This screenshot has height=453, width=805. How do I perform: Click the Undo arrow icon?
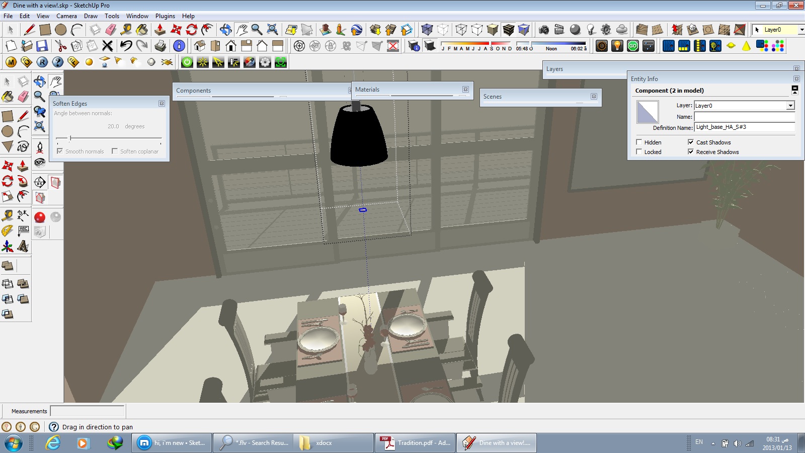126,46
